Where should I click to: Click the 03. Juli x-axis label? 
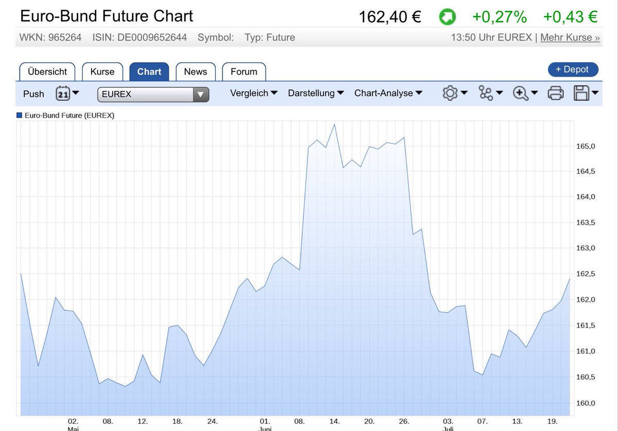448,424
